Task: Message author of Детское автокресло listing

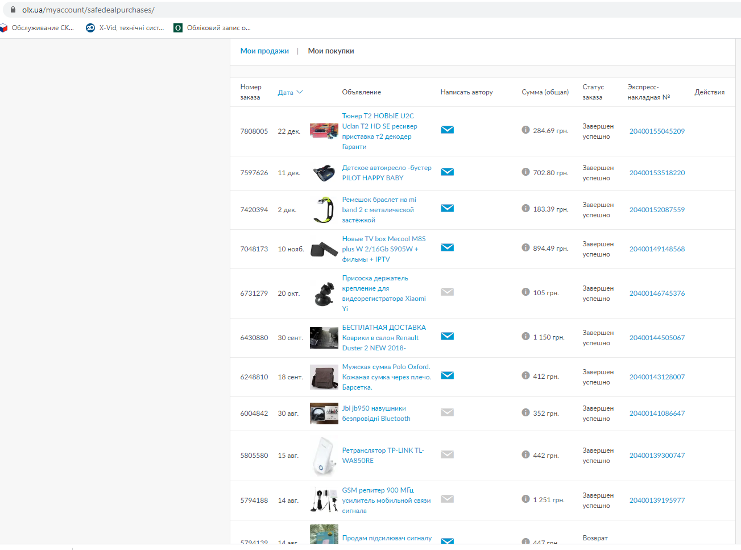Action: [447, 172]
